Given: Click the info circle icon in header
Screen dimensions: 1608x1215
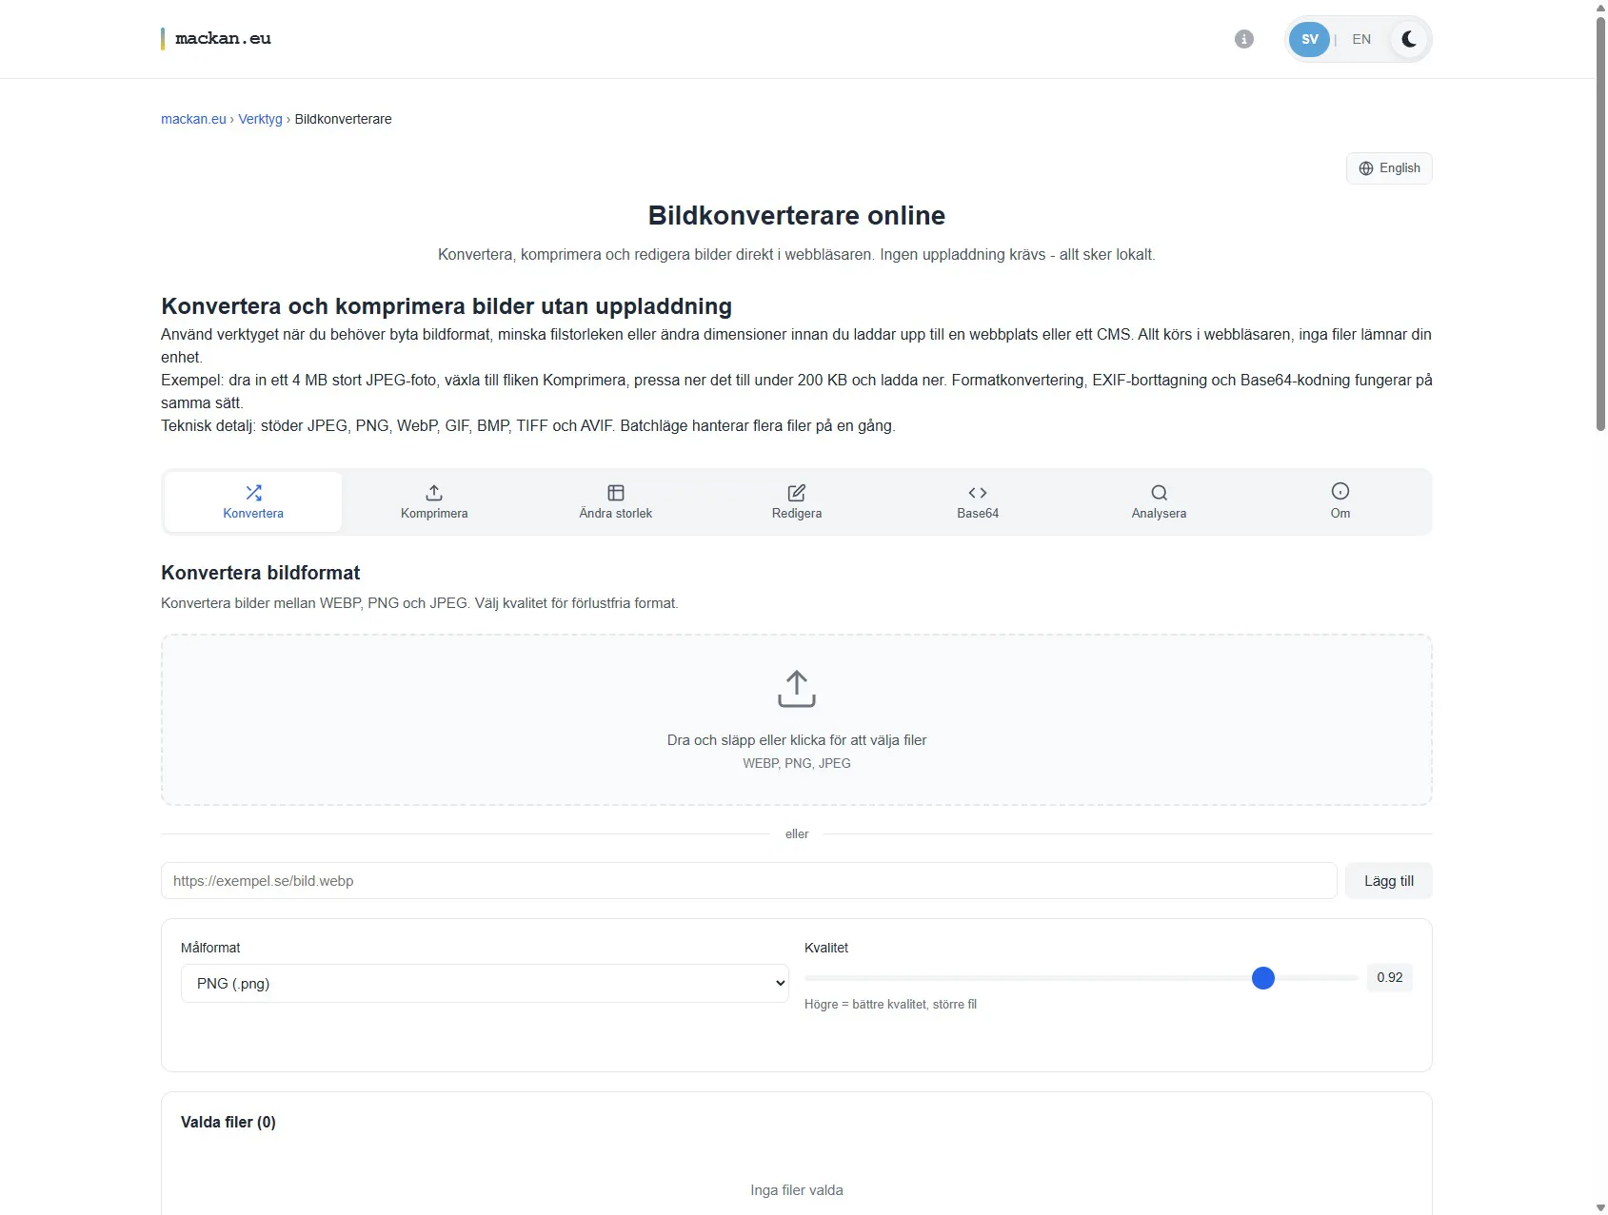Looking at the screenshot, I should 1243,39.
